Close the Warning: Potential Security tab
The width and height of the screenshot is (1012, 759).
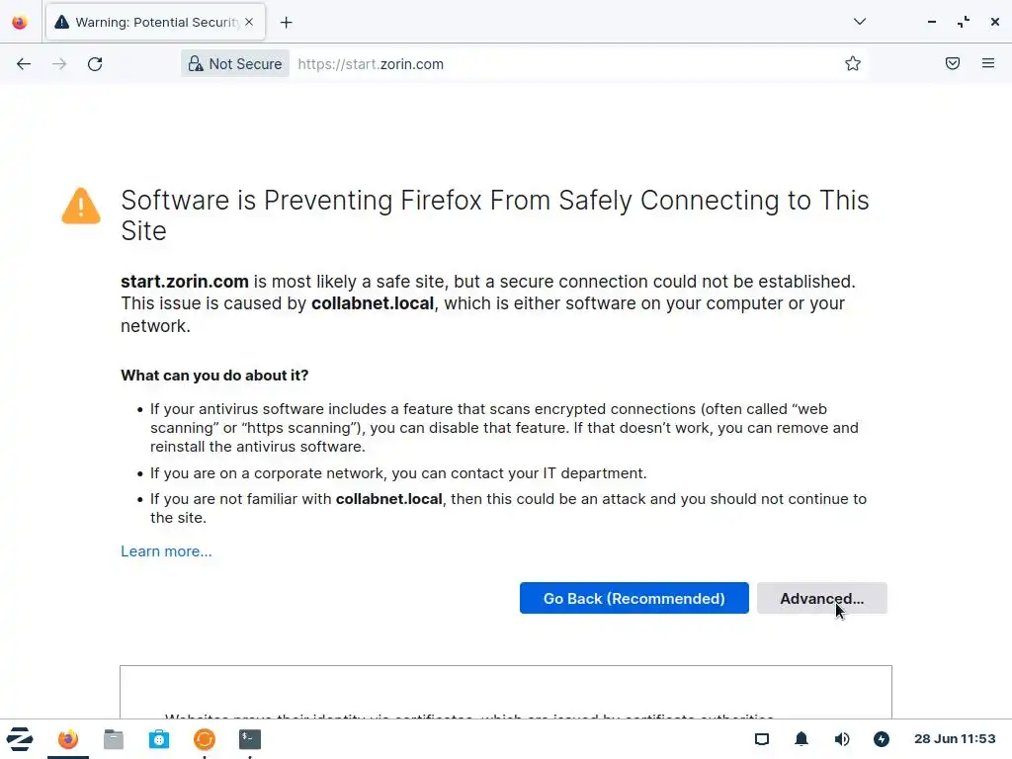(248, 23)
